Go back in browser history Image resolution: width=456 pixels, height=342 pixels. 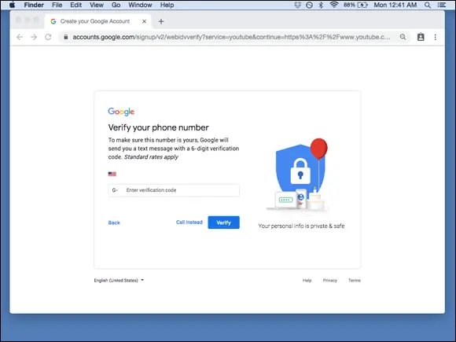point(20,37)
